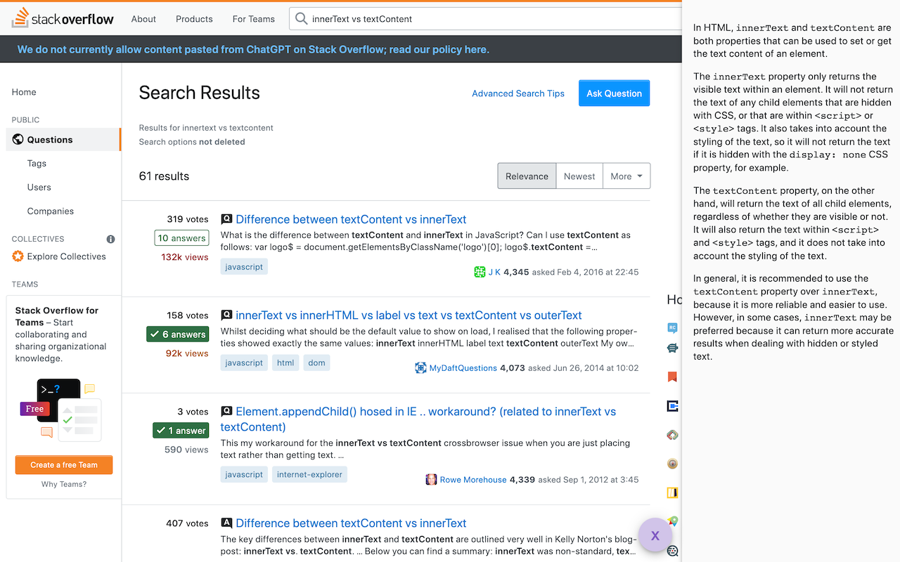This screenshot has height=562, width=900.
Task: Click the Ask Question button
Action: coord(614,93)
